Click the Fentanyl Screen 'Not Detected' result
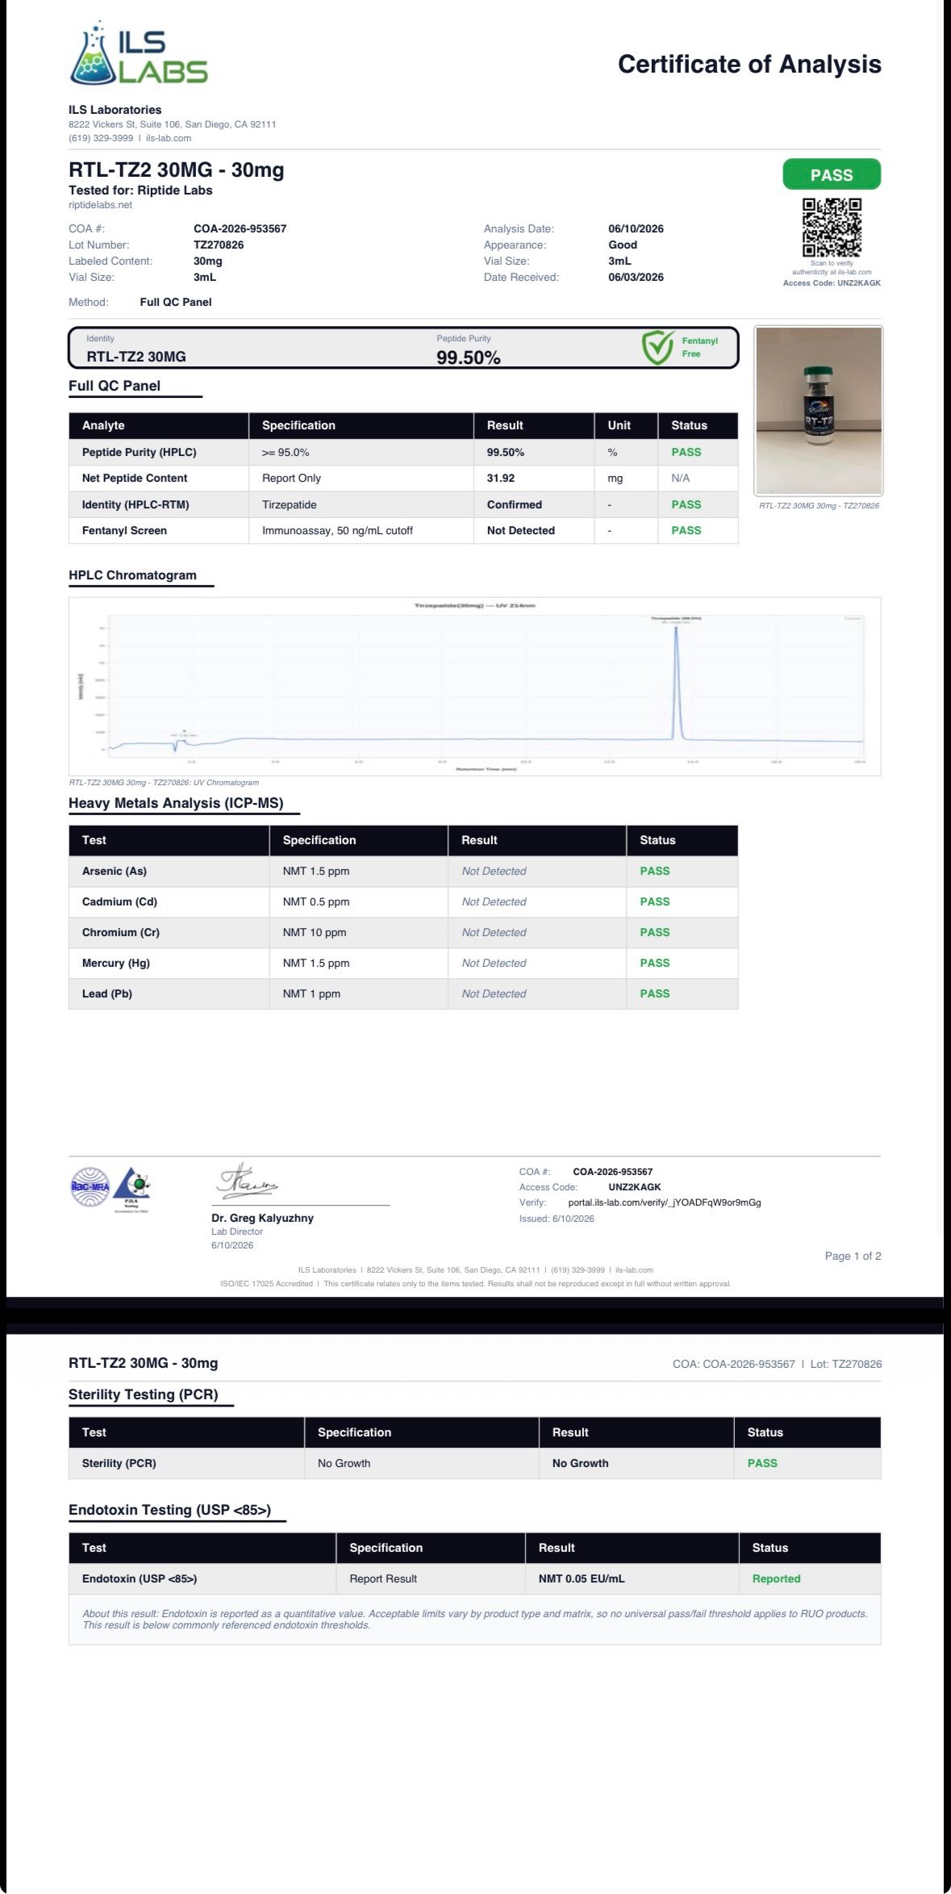The image size is (951, 1894). pyautogui.click(x=520, y=530)
